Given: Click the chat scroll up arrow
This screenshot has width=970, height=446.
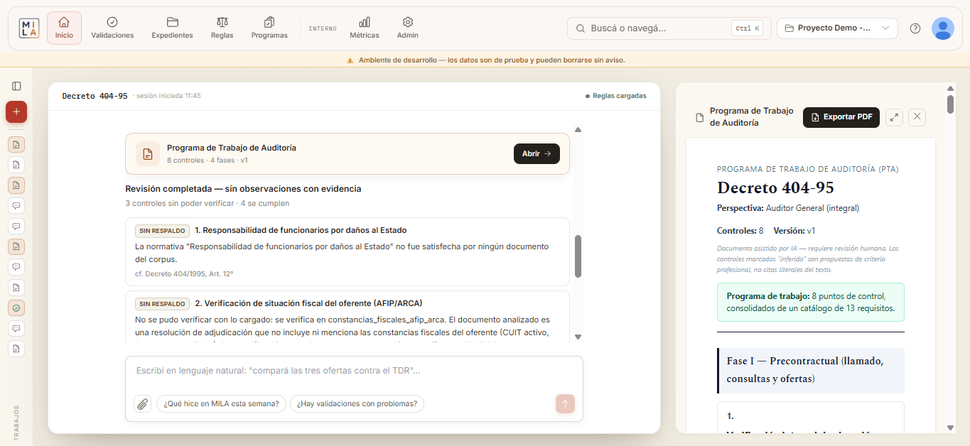Looking at the screenshot, I should point(578,130).
